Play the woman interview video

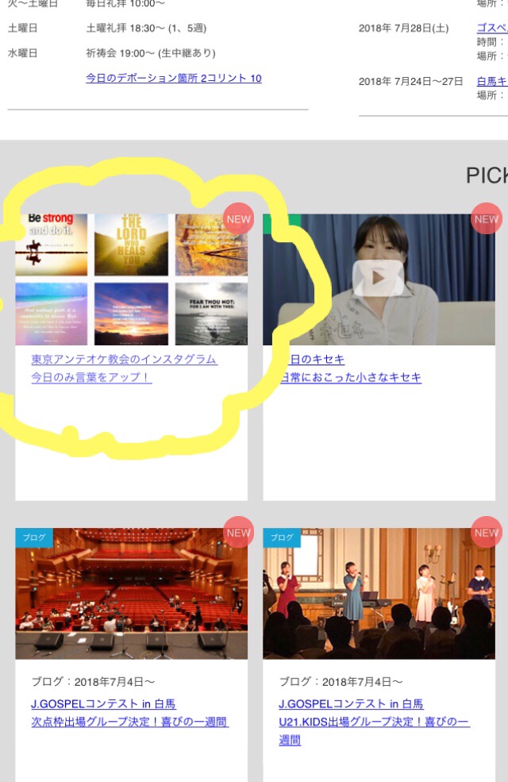click(x=378, y=278)
